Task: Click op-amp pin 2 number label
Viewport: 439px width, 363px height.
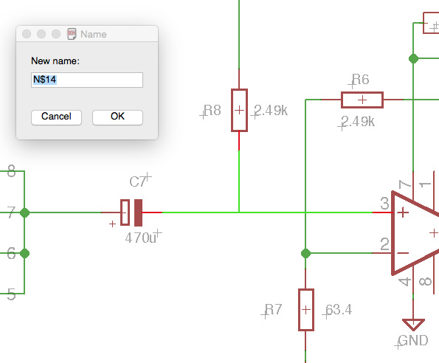Action: pos(384,244)
